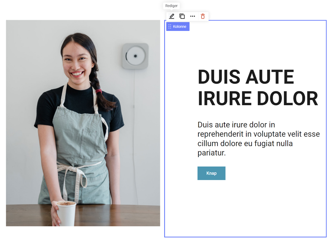Duplicate the column with the copy icon
Screen dimensions: 330x243
click(182, 16)
